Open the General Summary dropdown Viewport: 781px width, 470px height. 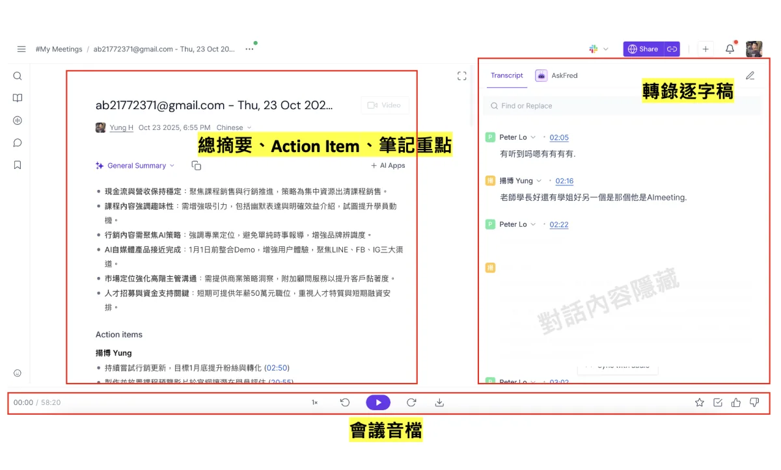[135, 166]
